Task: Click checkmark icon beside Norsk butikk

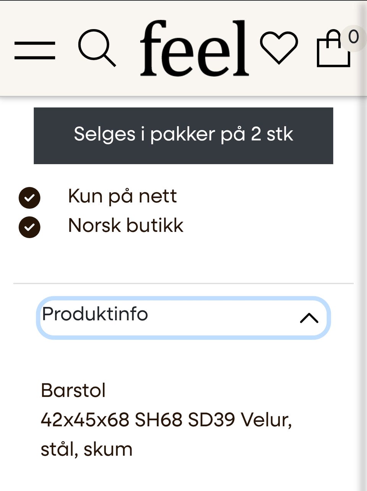Action: pos(29,227)
